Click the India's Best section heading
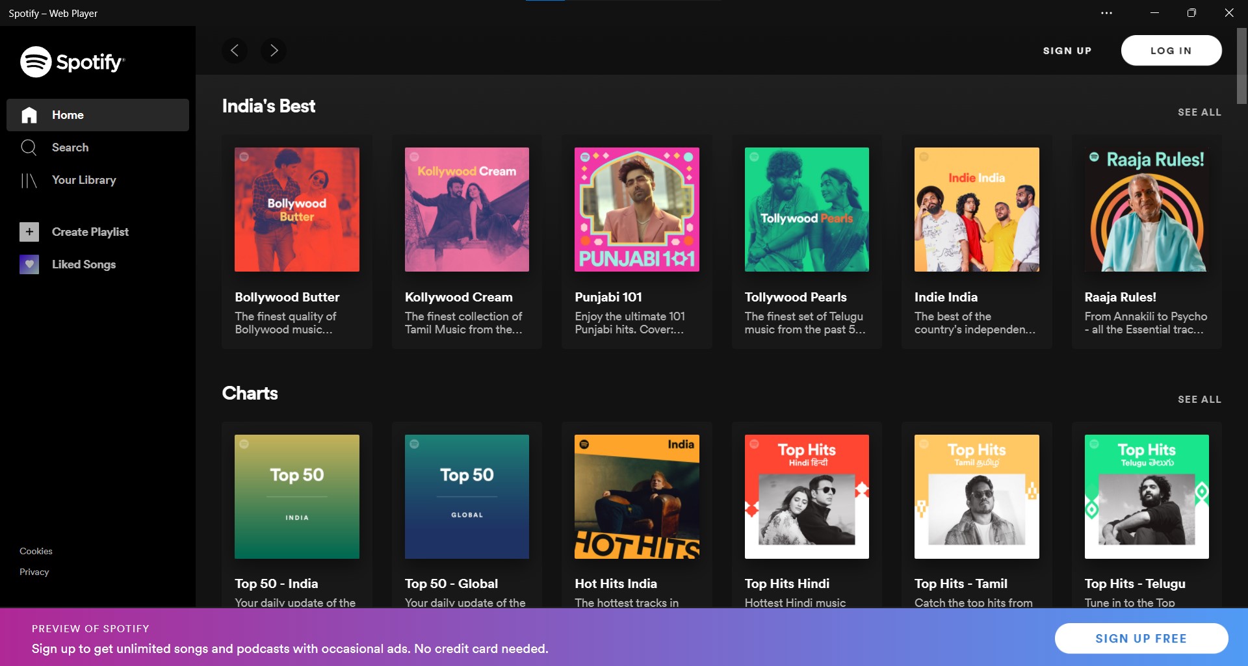 [x=268, y=106]
